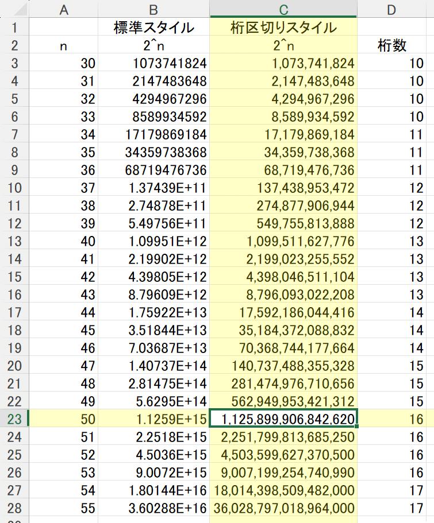Click the n header cell in column A
The width and height of the screenshot is (434, 523).
click(x=63, y=45)
